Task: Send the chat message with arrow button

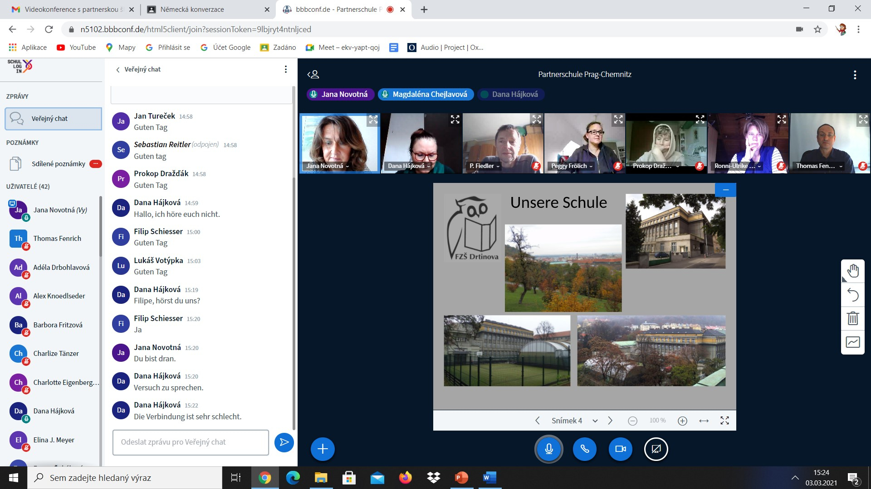Action: tap(284, 442)
